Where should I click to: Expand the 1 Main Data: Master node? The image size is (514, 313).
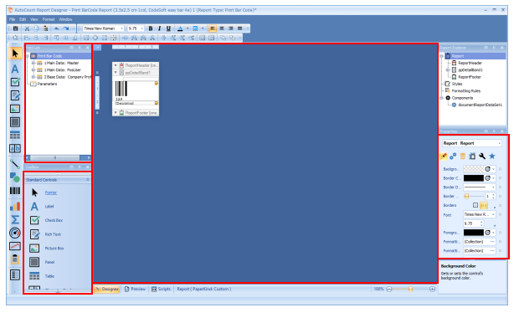coord(33,63)
